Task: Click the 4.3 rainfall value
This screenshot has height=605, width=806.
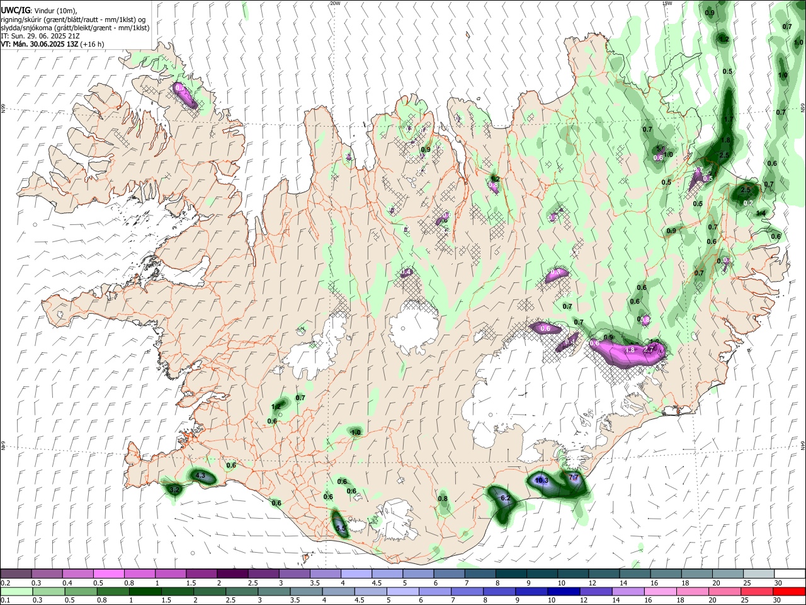Action: (201, 475)
